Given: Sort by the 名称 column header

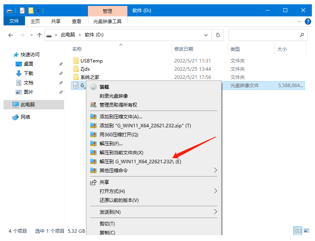Looking at the screenshot, I should pyautogui.click(x=77, y=49).
